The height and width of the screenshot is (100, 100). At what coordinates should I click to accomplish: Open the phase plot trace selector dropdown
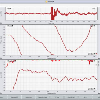[x=92, y=26]
